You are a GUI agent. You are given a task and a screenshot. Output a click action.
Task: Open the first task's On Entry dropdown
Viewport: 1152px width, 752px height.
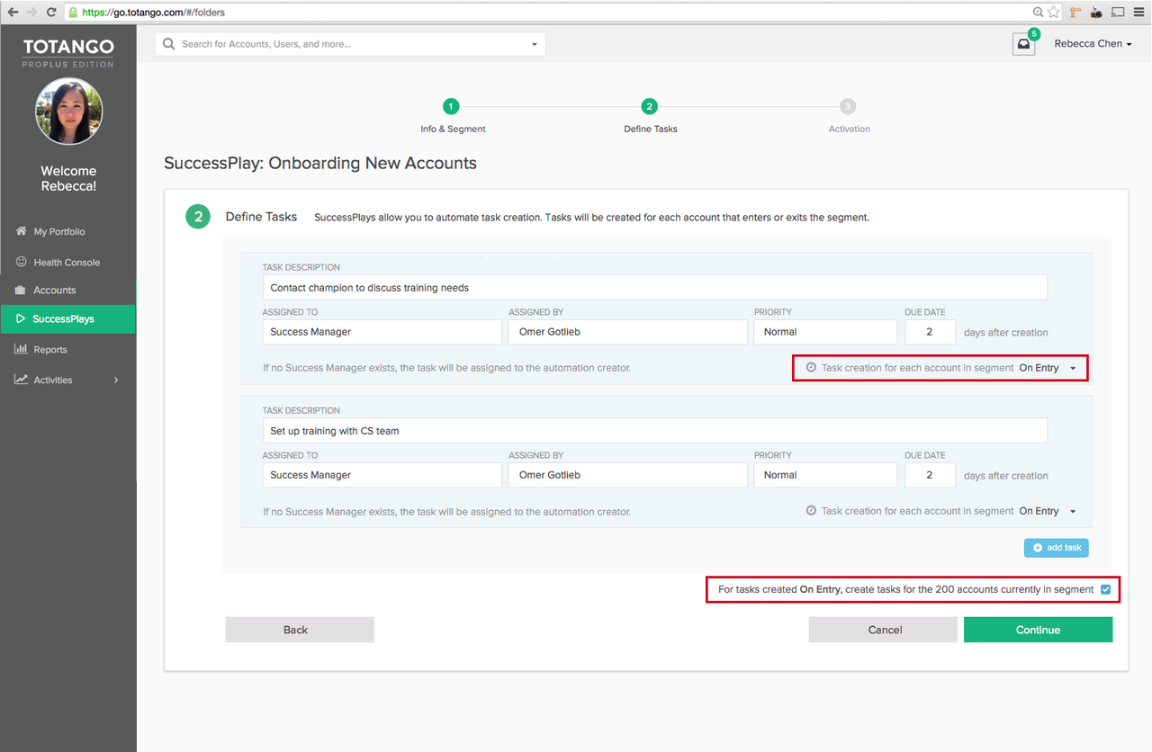pyautogui.click(x=1048, y=368)
